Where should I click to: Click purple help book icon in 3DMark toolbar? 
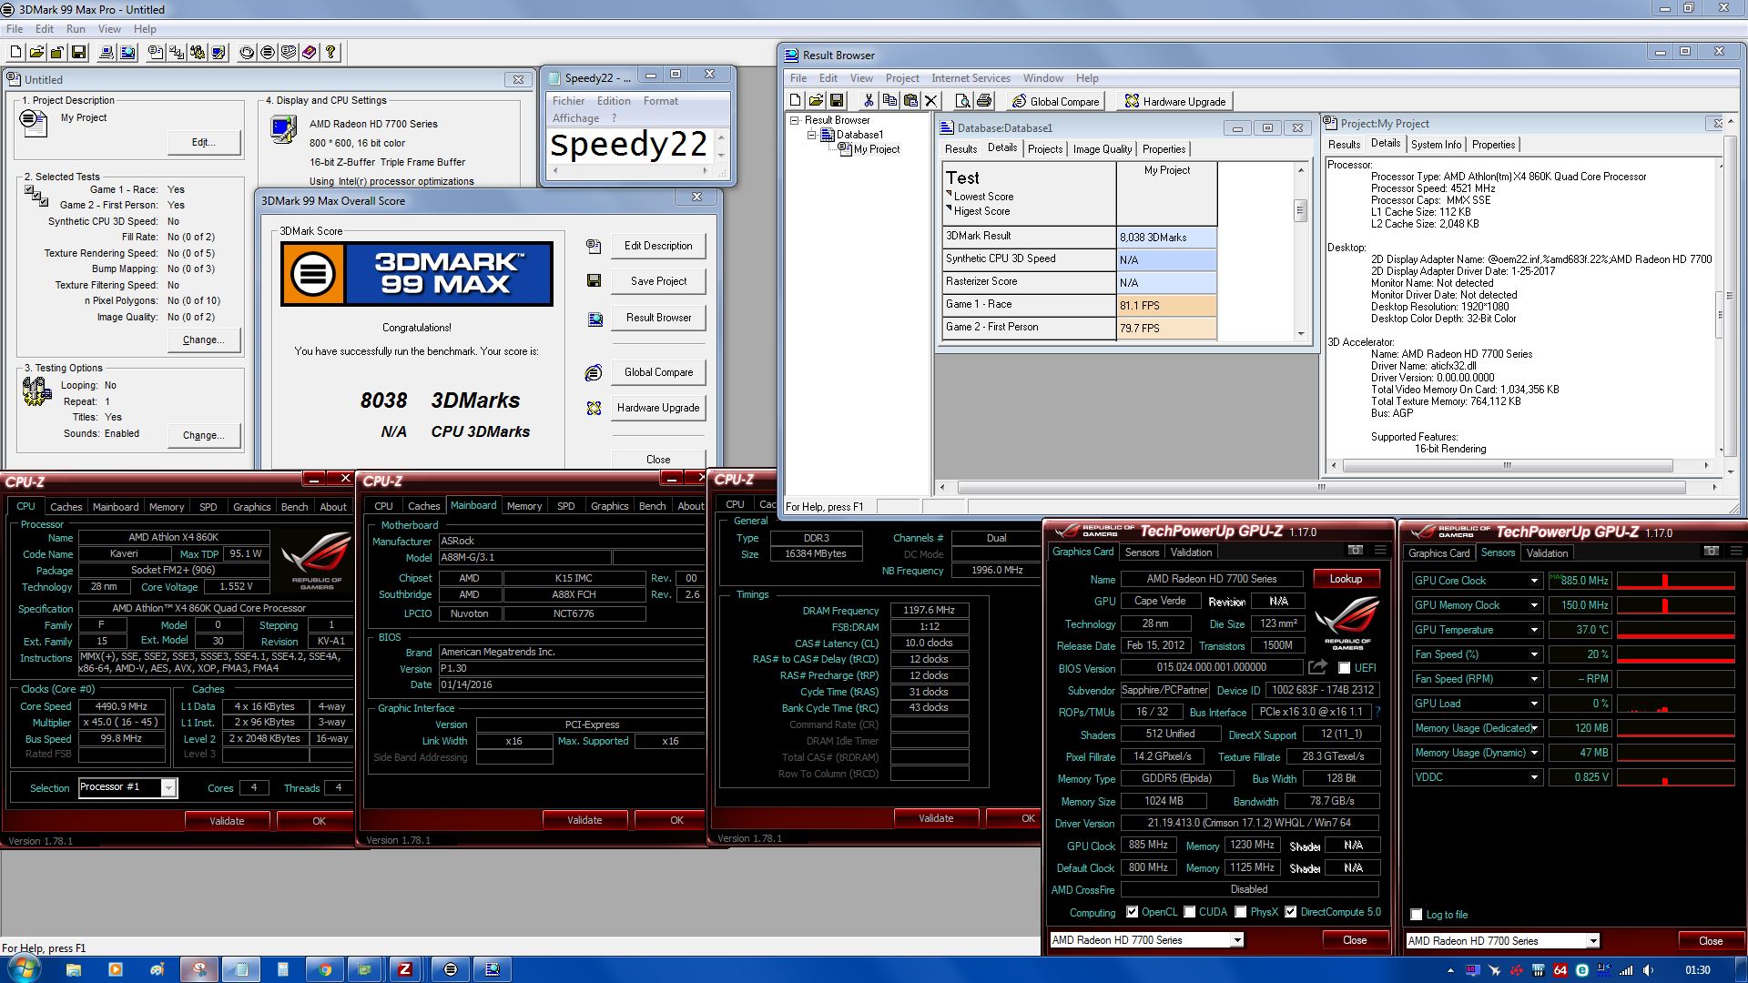[310, 53]
